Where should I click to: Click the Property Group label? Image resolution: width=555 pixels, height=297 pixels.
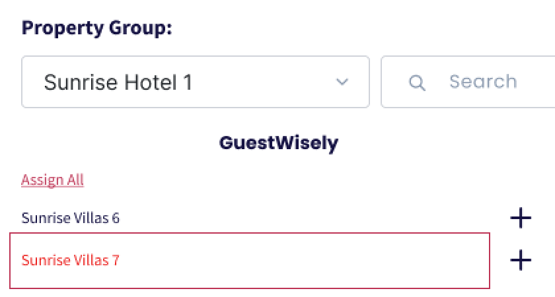97,28
